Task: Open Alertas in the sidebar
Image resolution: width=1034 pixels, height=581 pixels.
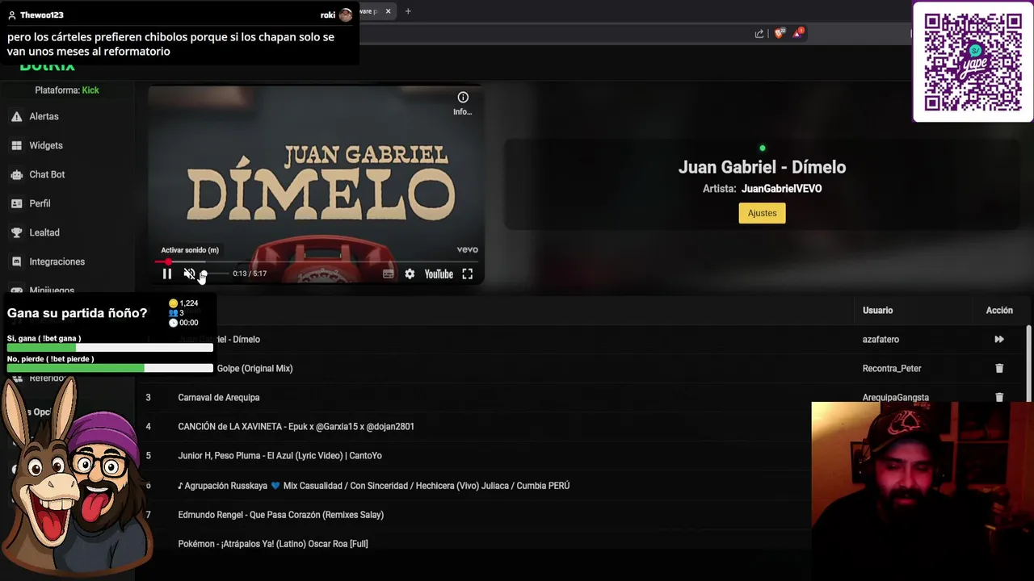Action: click(x=44, y=116)
